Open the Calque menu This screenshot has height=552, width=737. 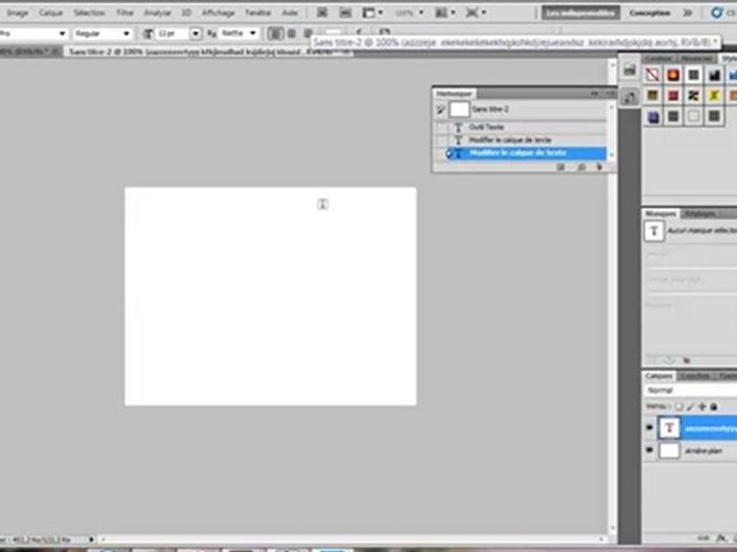click(x=51, y=13)
